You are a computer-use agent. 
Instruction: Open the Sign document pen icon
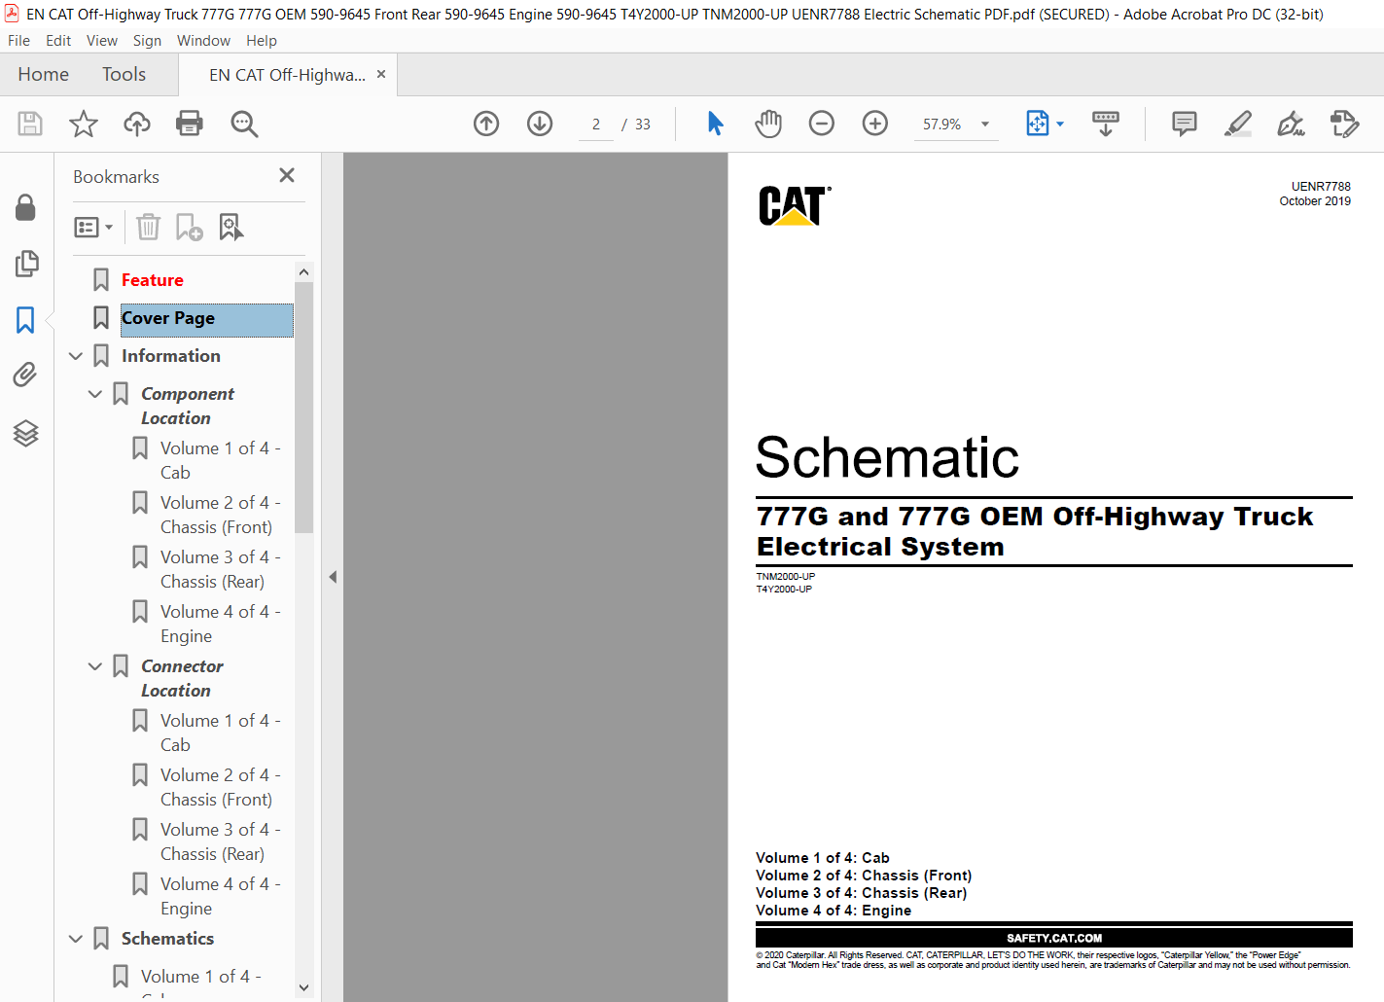(x=1291, y=124)
